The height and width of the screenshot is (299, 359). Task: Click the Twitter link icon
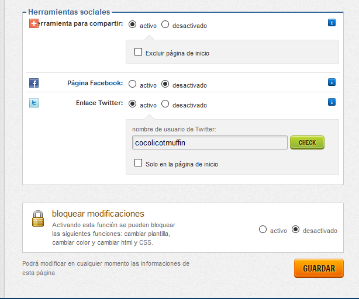pos(34,103)
